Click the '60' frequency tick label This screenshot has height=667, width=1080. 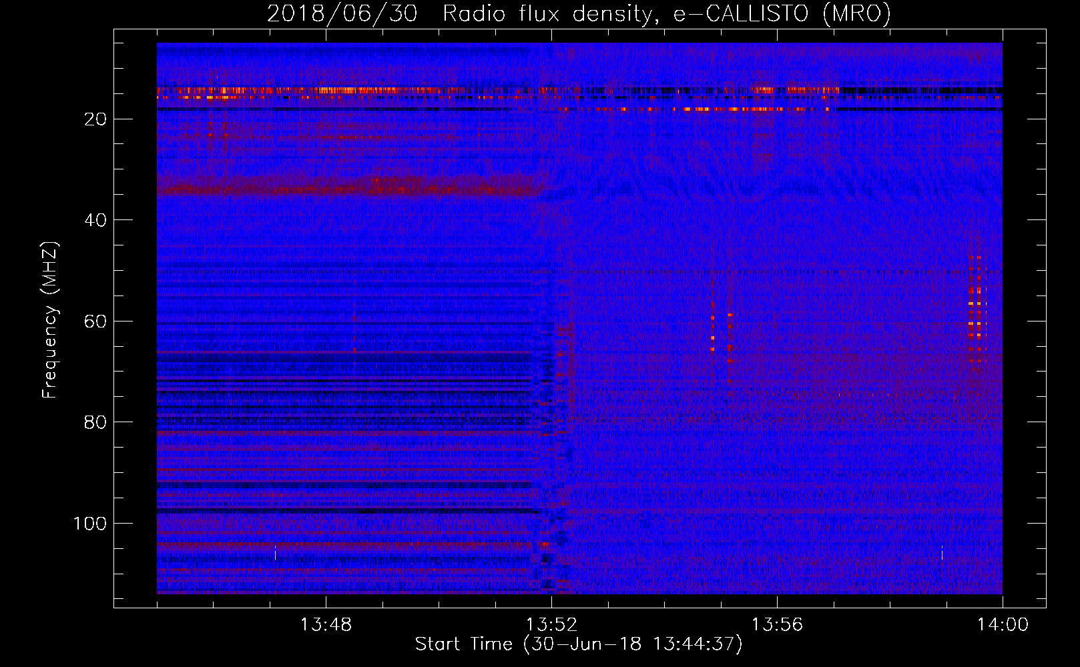[x=95, y=321]
